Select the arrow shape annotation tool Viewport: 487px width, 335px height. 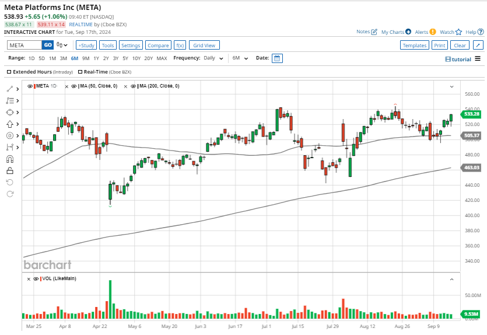[x=9, y=124]
